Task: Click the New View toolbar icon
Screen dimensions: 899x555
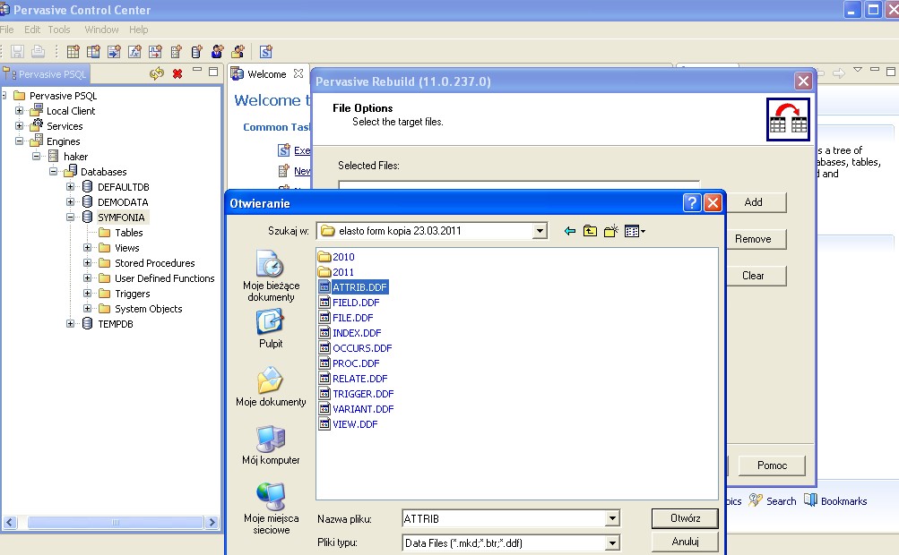Action: click(93, 52)
